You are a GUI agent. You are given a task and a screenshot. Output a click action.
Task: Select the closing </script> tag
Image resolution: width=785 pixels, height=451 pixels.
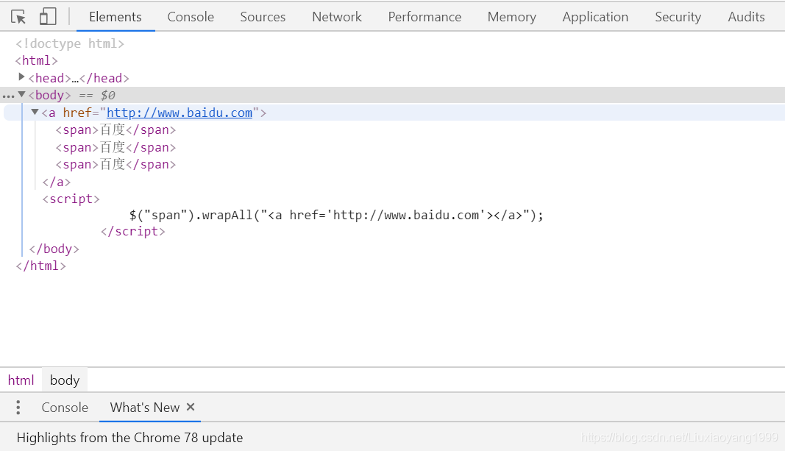point(132,232)
